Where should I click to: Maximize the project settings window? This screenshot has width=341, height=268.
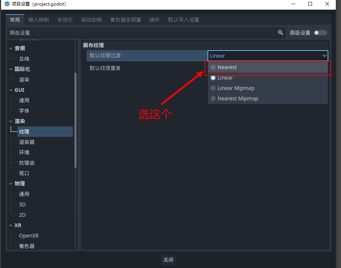coord(310,4)
